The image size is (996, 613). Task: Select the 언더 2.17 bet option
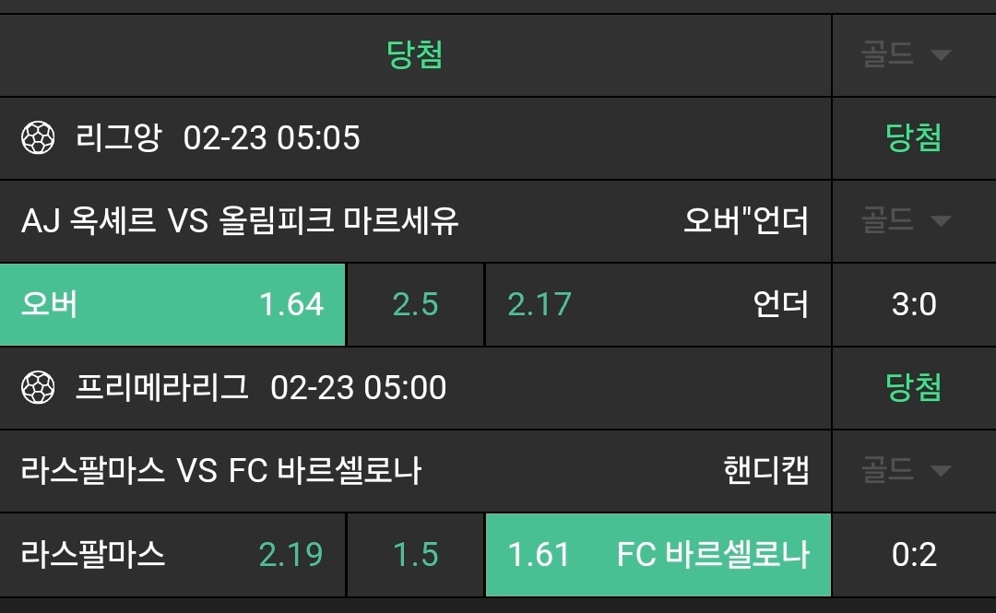tap(658, 304)
